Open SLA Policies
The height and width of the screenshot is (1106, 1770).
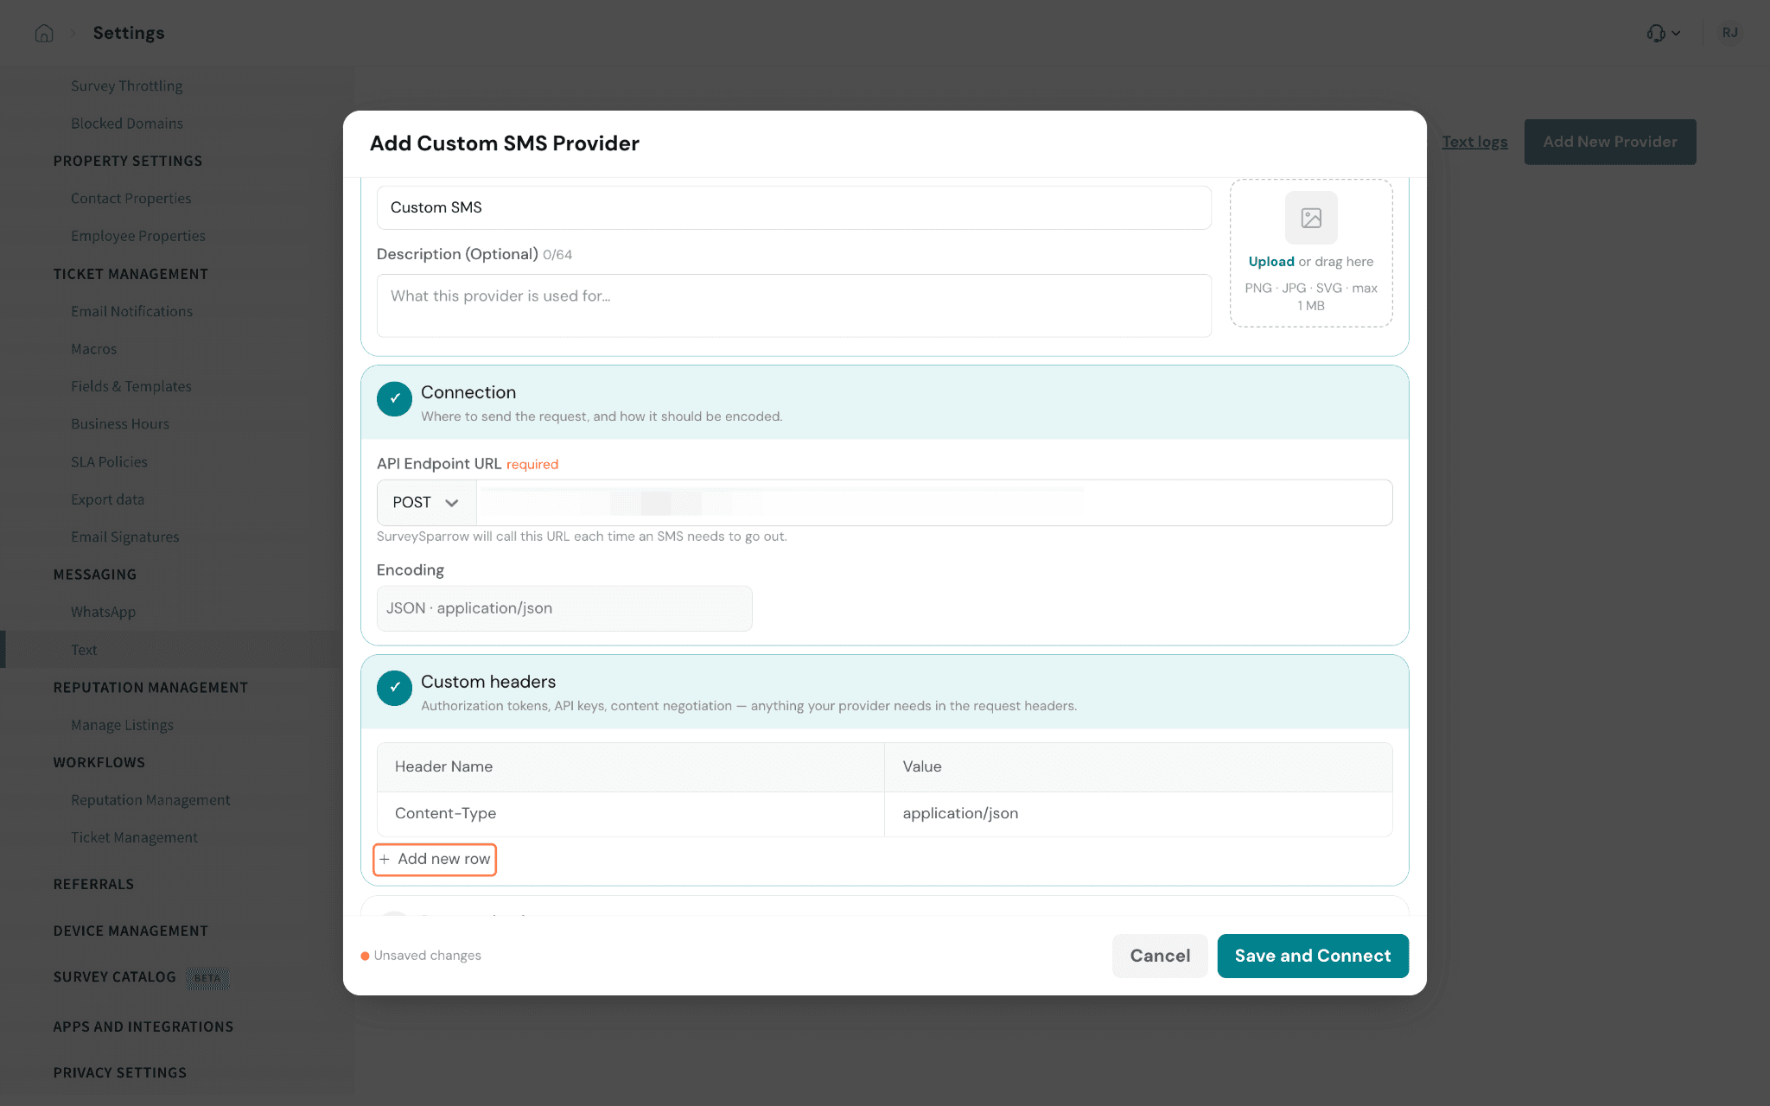tap(110, 461)
